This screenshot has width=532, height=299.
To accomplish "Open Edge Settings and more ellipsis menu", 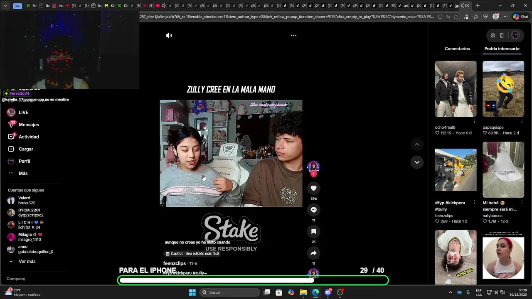I will point(505,17).
